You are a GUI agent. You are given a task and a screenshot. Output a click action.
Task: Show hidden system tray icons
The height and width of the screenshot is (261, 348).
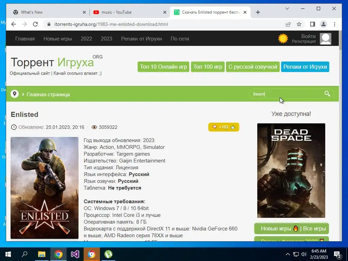point(288,254)
